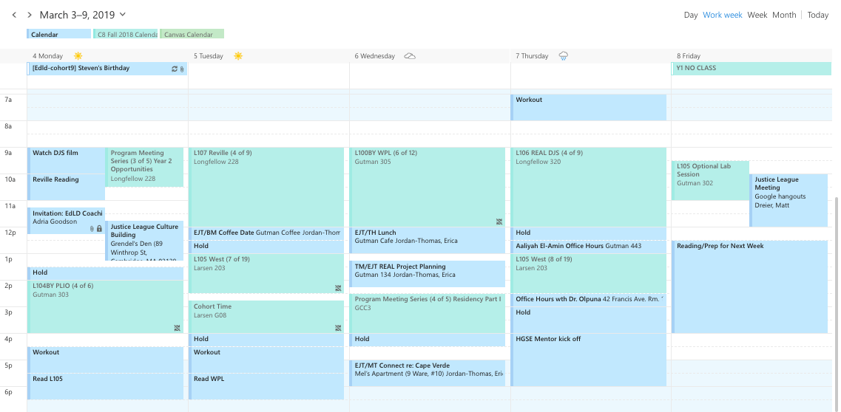
Task: Open the March 3–9, 2019 date picker
Action: click(83, 15)
